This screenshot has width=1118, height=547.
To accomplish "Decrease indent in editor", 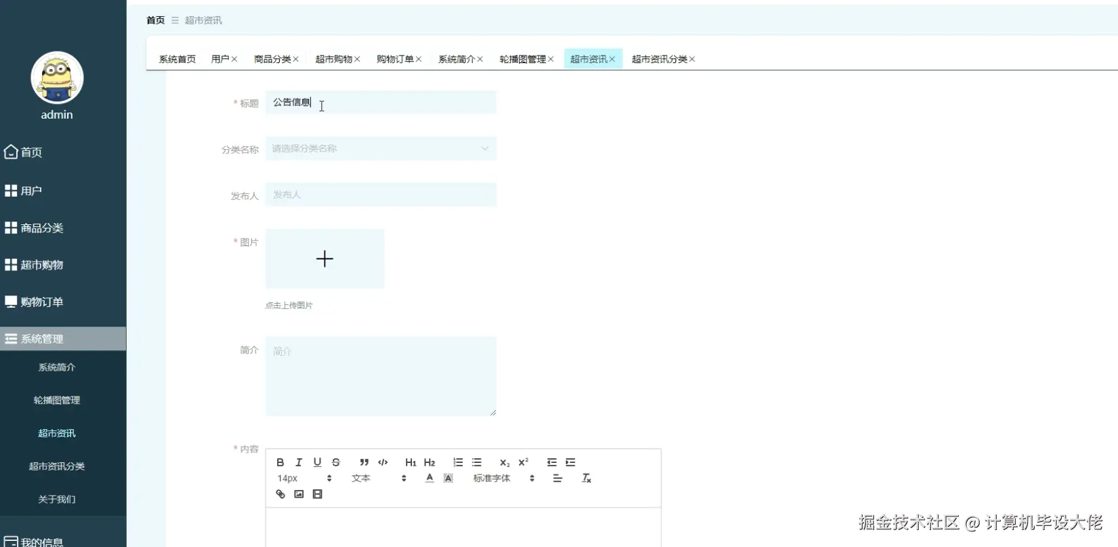I will (552, 462).
